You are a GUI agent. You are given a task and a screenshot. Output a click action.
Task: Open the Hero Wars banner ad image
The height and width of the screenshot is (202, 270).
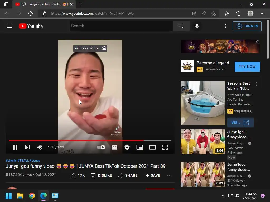click(x=220, y=46)
